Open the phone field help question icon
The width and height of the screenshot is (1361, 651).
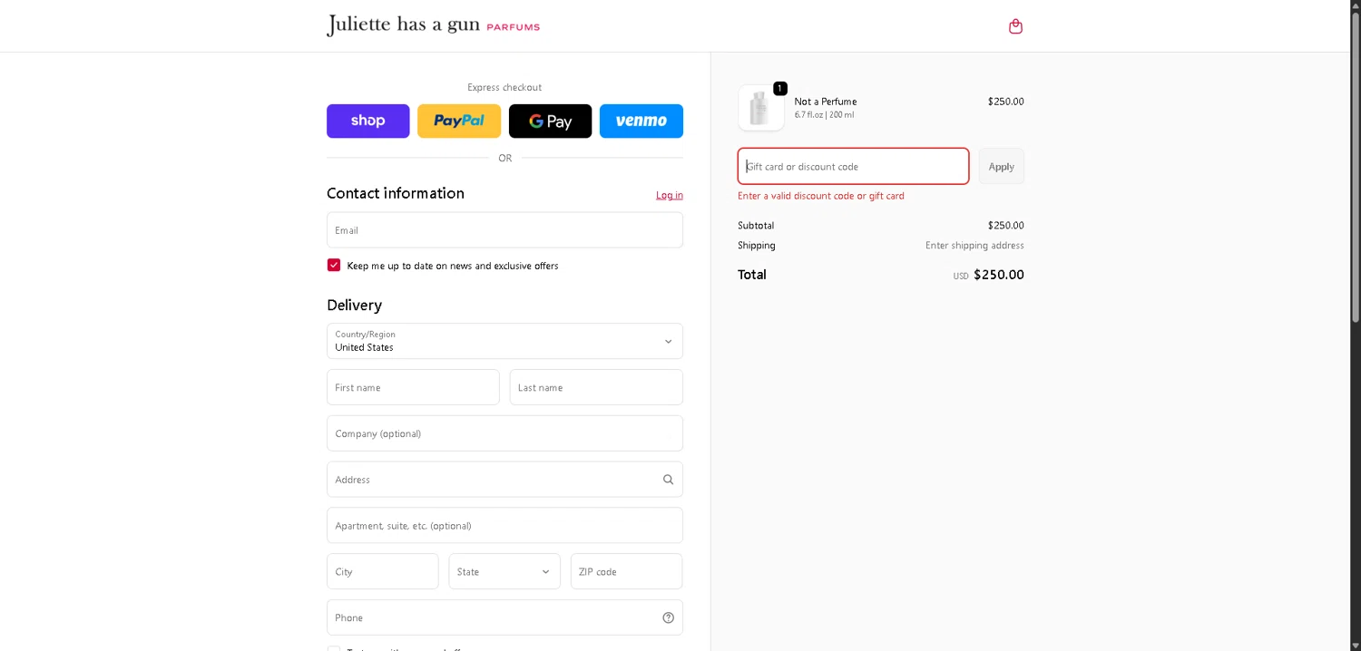pyautogui.click(x=668, y=617)
